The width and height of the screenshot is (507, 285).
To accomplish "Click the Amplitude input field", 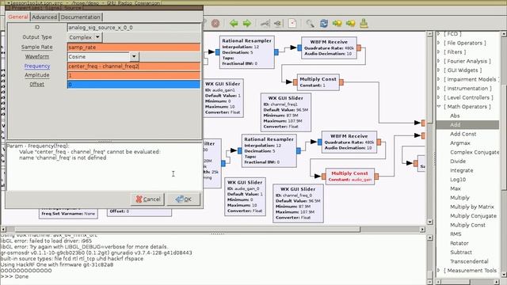I will pos(134,76).
